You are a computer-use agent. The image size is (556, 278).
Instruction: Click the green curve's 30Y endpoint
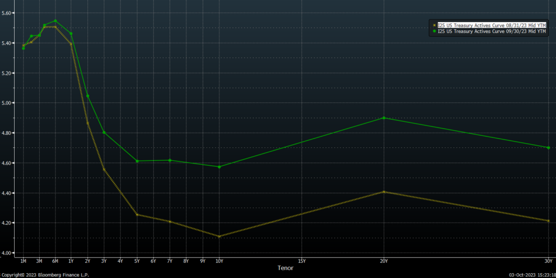(548, 147)
